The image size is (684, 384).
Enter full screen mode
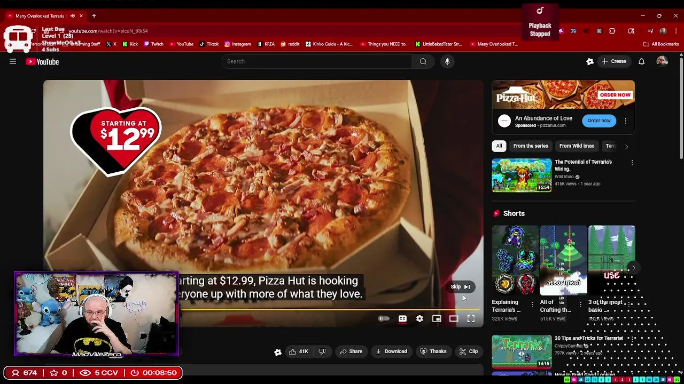[x=471, y=319]
